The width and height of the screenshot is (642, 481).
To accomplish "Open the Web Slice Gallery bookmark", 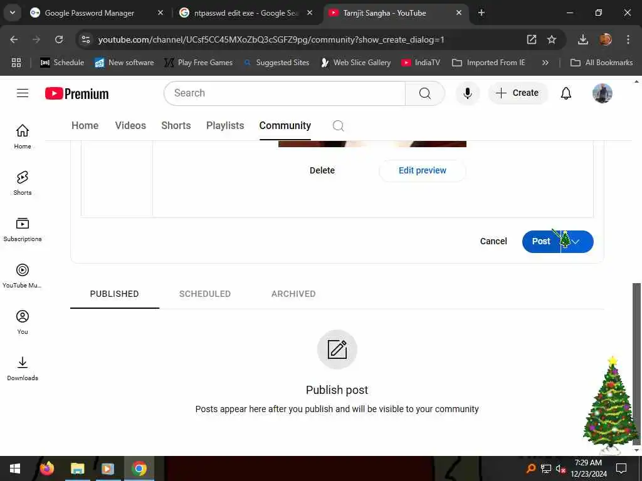I will [355, 63].
